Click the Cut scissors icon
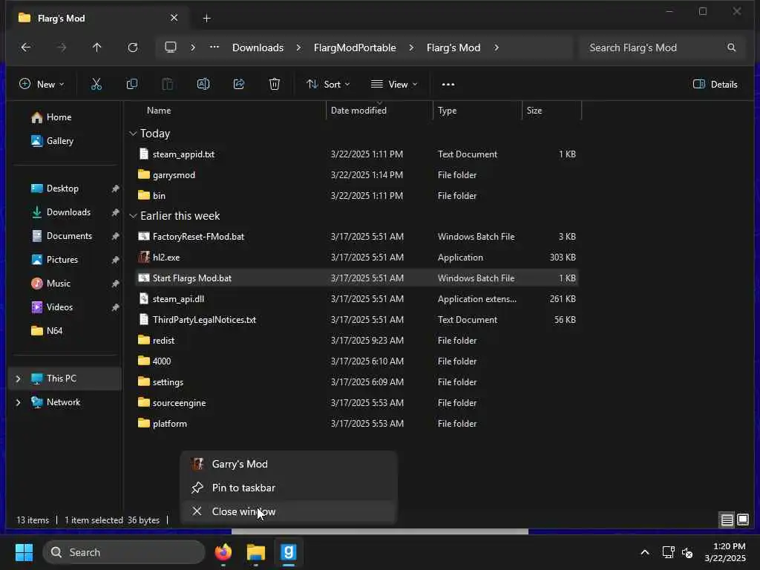 click(x=96, y=85)
